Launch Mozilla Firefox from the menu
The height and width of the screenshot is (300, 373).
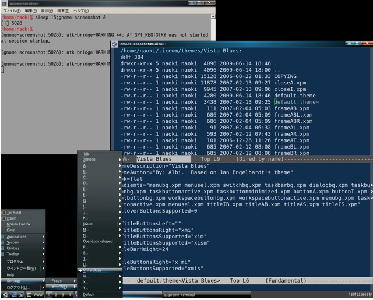tap(19, 224)
